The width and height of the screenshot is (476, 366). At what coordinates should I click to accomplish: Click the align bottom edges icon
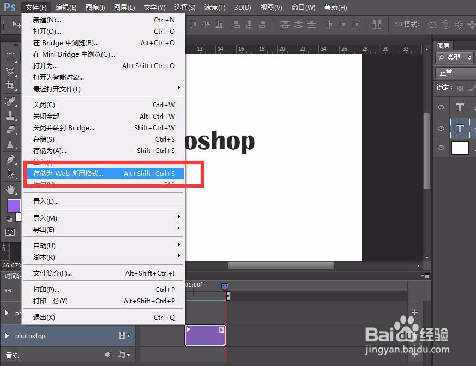tap(219, 25)
